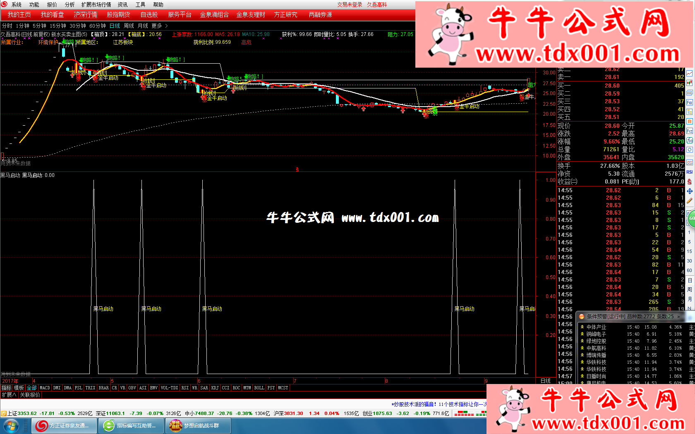Click the orange document icon in sidebar
Image resolution: width=695 pixels, height=434 pixels.
pyautogui.click(x=690, y=122)
